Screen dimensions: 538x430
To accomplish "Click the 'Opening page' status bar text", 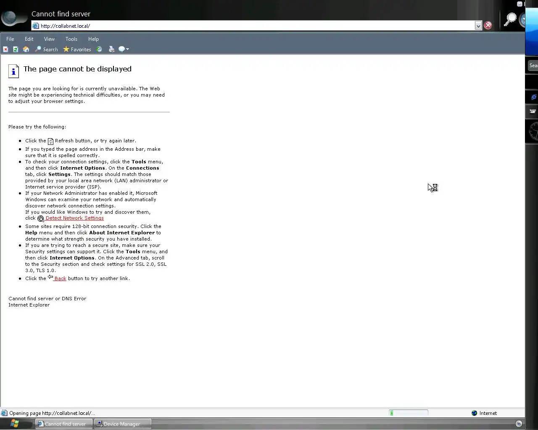I will 52,413.
